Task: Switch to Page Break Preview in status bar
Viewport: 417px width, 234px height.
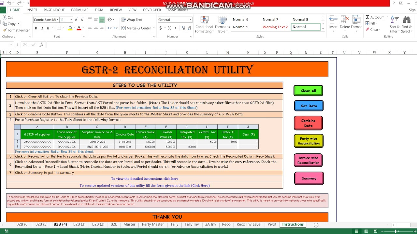Action: coord(375,231)
